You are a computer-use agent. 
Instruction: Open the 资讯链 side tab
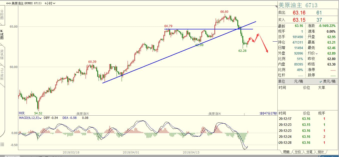[2, 54]
